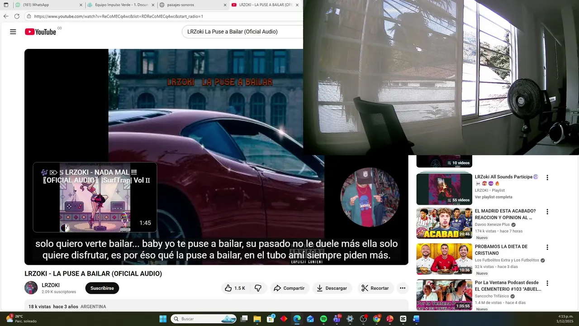Open more actions for the video

point(402,288)
